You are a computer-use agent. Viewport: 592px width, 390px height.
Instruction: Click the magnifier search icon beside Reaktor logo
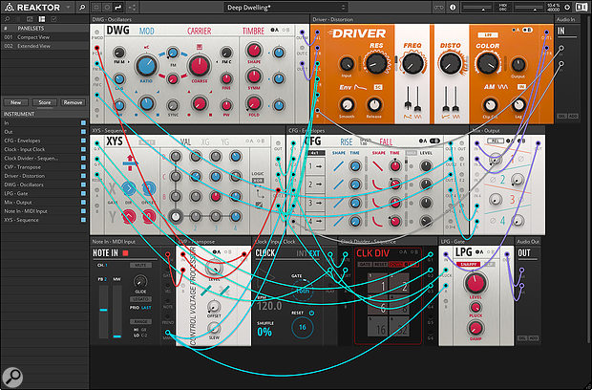82,8
